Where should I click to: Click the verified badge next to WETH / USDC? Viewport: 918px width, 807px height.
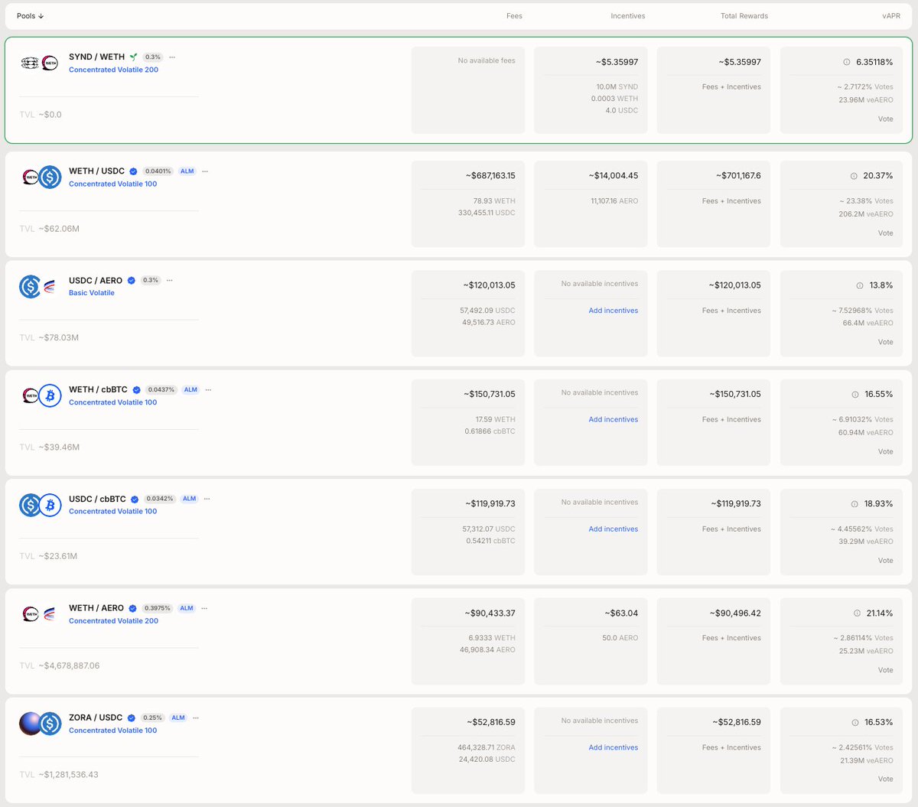pos(134,171)
